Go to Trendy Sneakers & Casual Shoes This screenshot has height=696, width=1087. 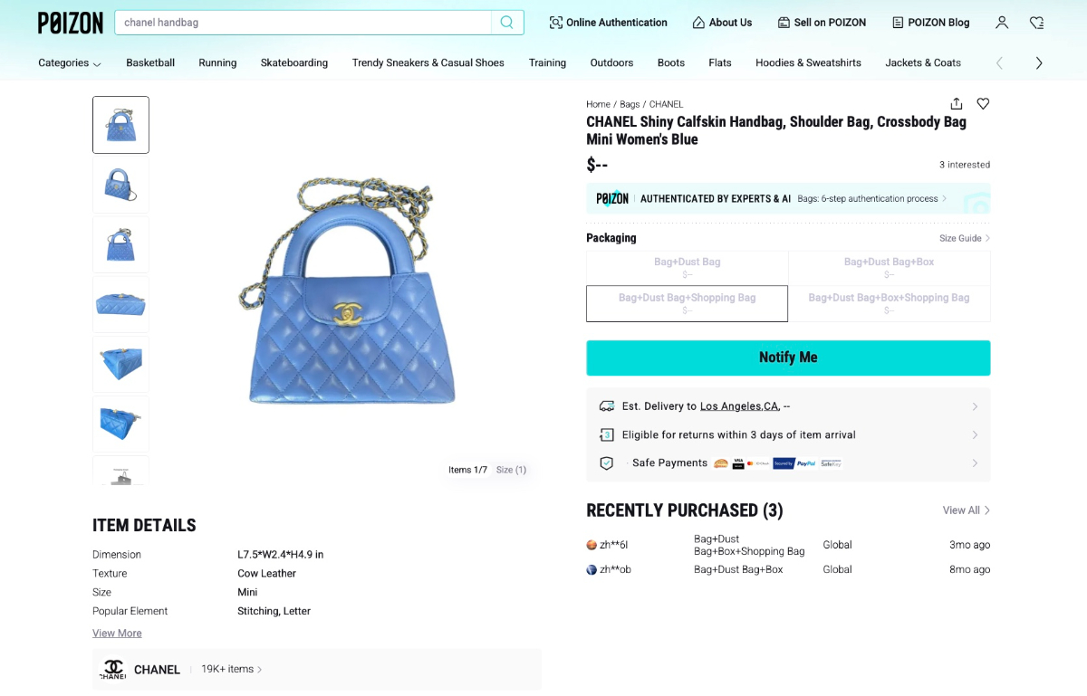[428, 62]
